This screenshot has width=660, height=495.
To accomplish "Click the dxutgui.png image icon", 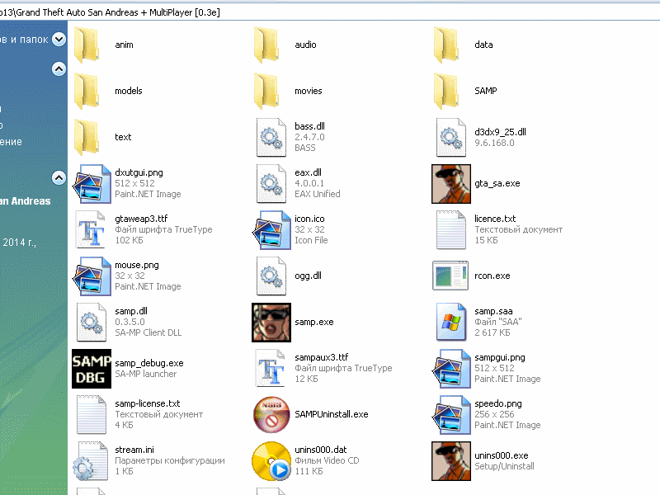I will [x=92, y=183].
